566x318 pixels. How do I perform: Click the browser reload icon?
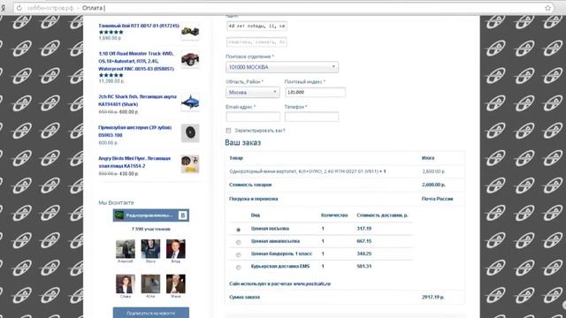pyautogui.click(x=19, y=8)
